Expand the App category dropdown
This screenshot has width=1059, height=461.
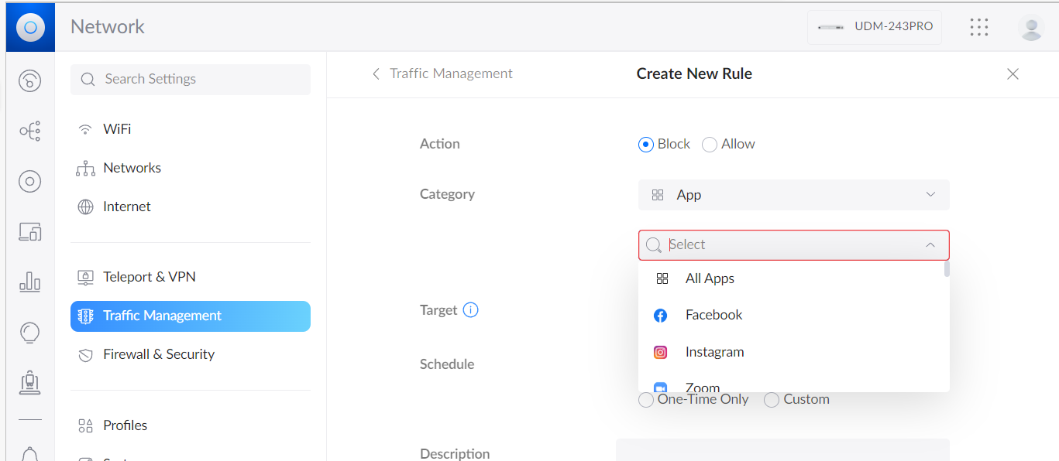click(793, 195)
